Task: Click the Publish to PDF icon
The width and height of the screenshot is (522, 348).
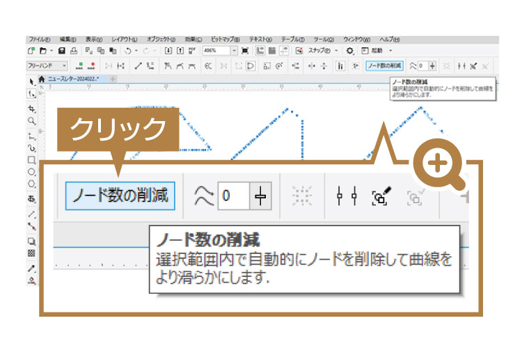Action: point(192,51)
